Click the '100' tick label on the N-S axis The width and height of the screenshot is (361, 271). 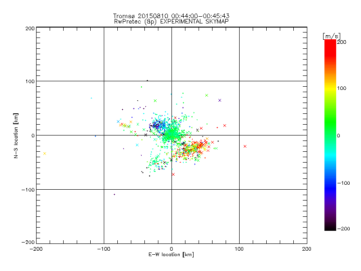[x=30, y=81]
